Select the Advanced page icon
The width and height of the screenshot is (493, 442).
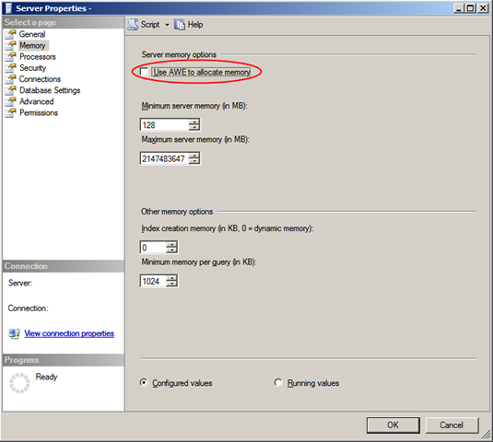coord(10,101)
